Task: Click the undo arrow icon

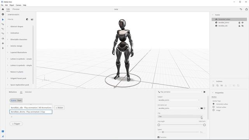Action: point(241,9)
